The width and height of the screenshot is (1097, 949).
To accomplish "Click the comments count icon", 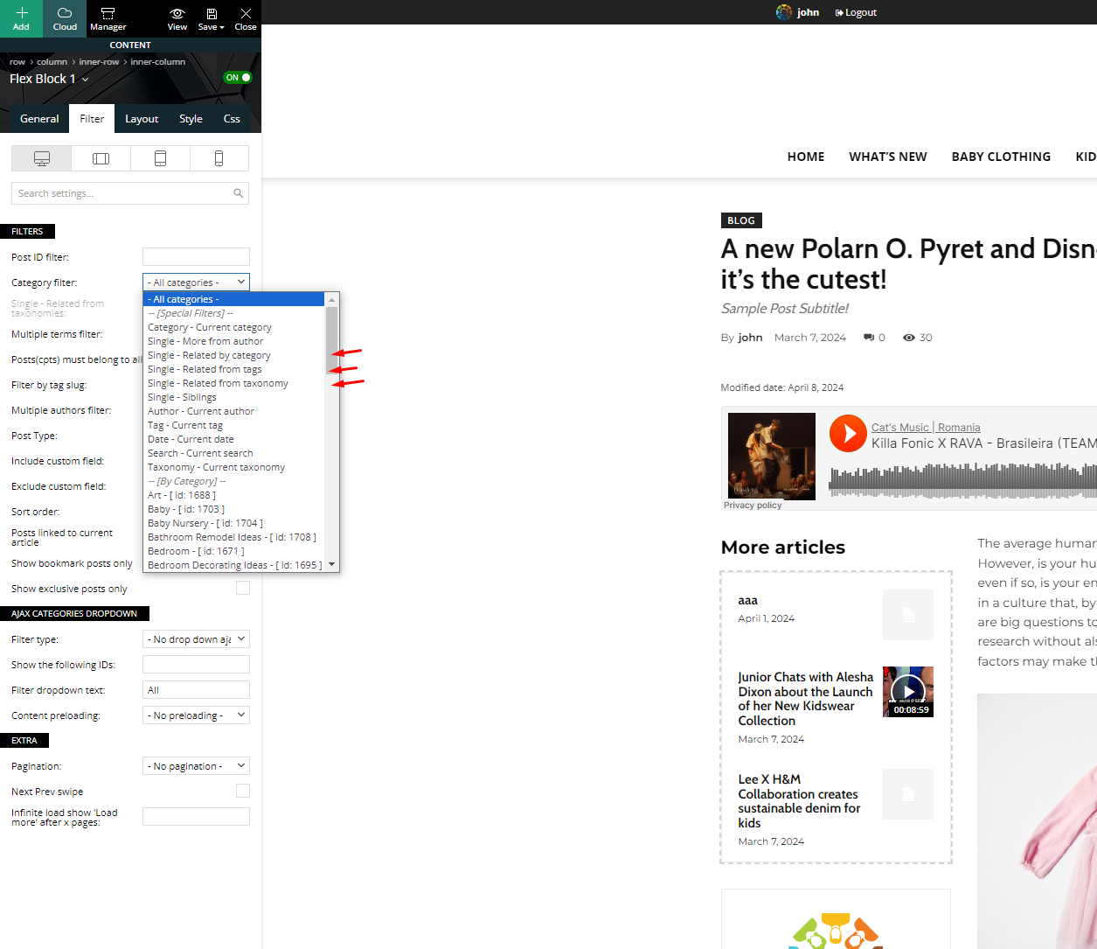I will pos(869,338).
